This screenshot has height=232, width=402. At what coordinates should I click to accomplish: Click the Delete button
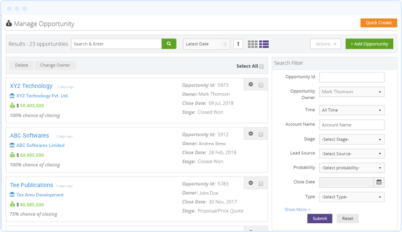click(22, 65)
